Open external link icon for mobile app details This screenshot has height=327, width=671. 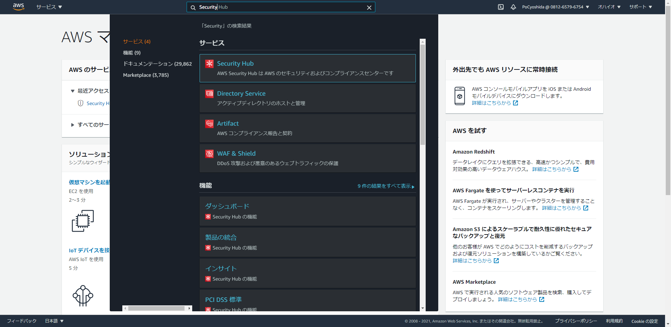[515, 103]
